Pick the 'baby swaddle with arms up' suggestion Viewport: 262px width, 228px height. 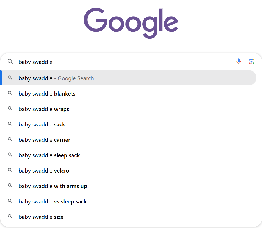pos(53,186)
